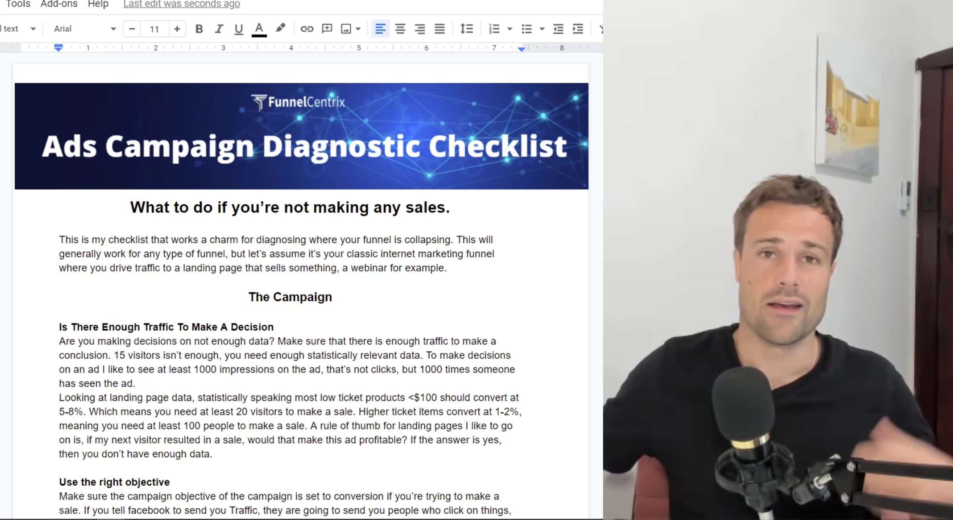Open numbered list options arrow
The image size is (953, 520).
coord(510,29)
